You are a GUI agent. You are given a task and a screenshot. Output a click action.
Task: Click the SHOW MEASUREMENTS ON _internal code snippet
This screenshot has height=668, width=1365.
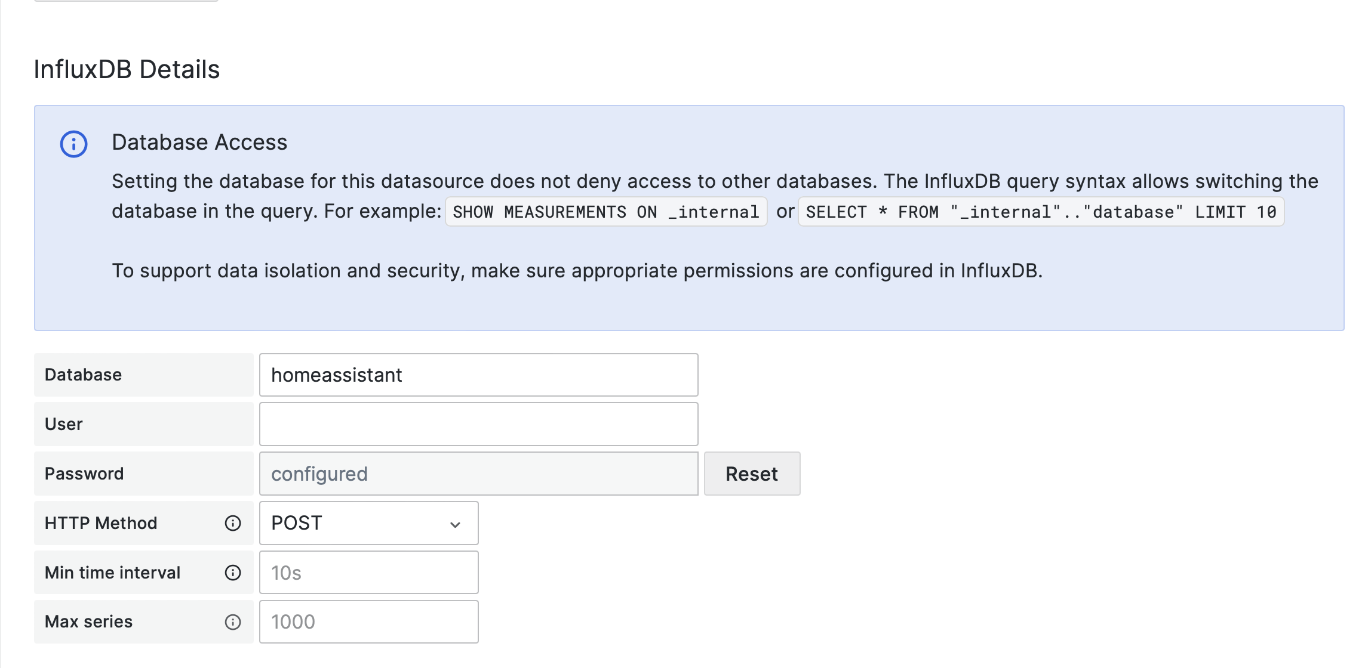click(605, 212)
